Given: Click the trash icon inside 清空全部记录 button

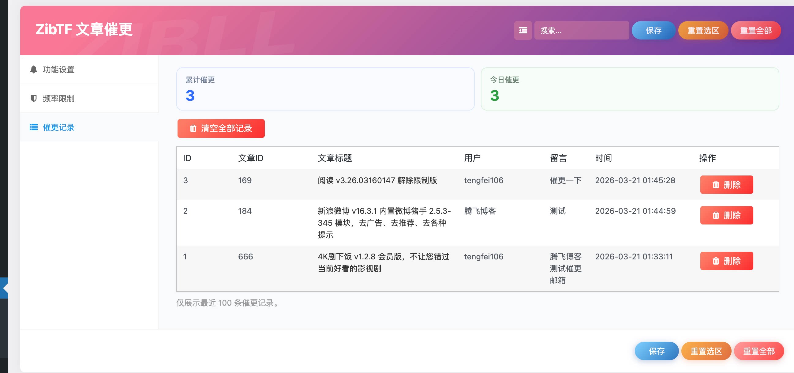Looking at the screenshot, I should pyautogui.click(x=193, y=129).
